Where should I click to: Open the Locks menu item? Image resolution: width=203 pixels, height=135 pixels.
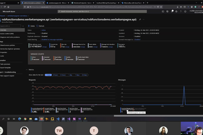(2, 56)
